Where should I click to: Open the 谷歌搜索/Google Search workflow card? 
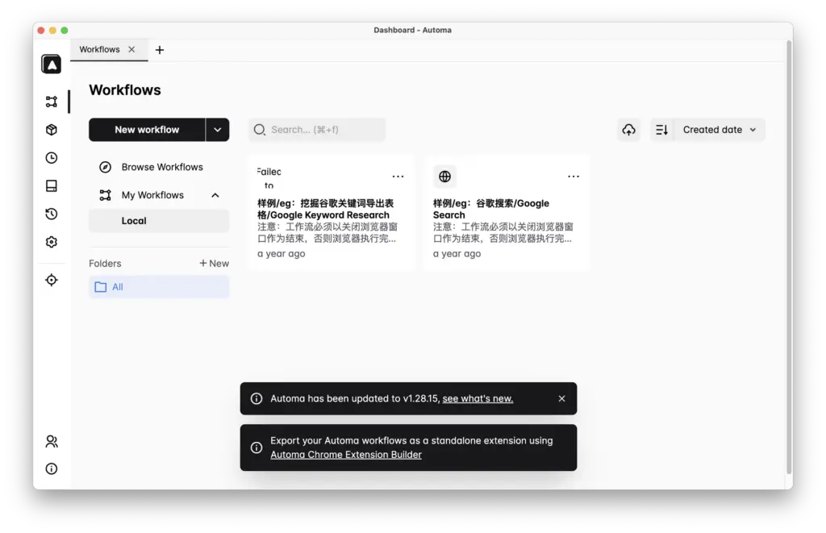coord(507,214)
